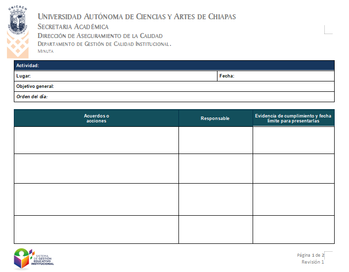
Task: Click first empty cell under Acuerdos o acciones
Action: 96,140
